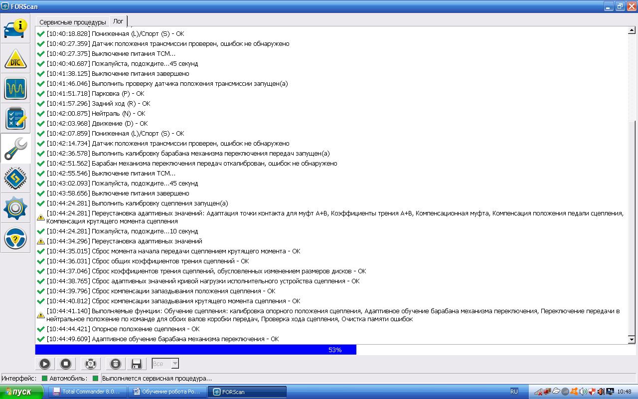Viewport: 638px width, 399px height.
Task: Switch to Total Commander in taskbar
Action: [x=87, y=392]
